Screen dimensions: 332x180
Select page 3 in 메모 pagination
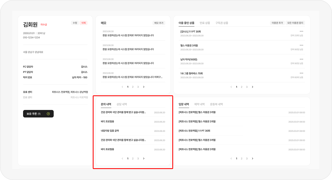tap(138, 87)
